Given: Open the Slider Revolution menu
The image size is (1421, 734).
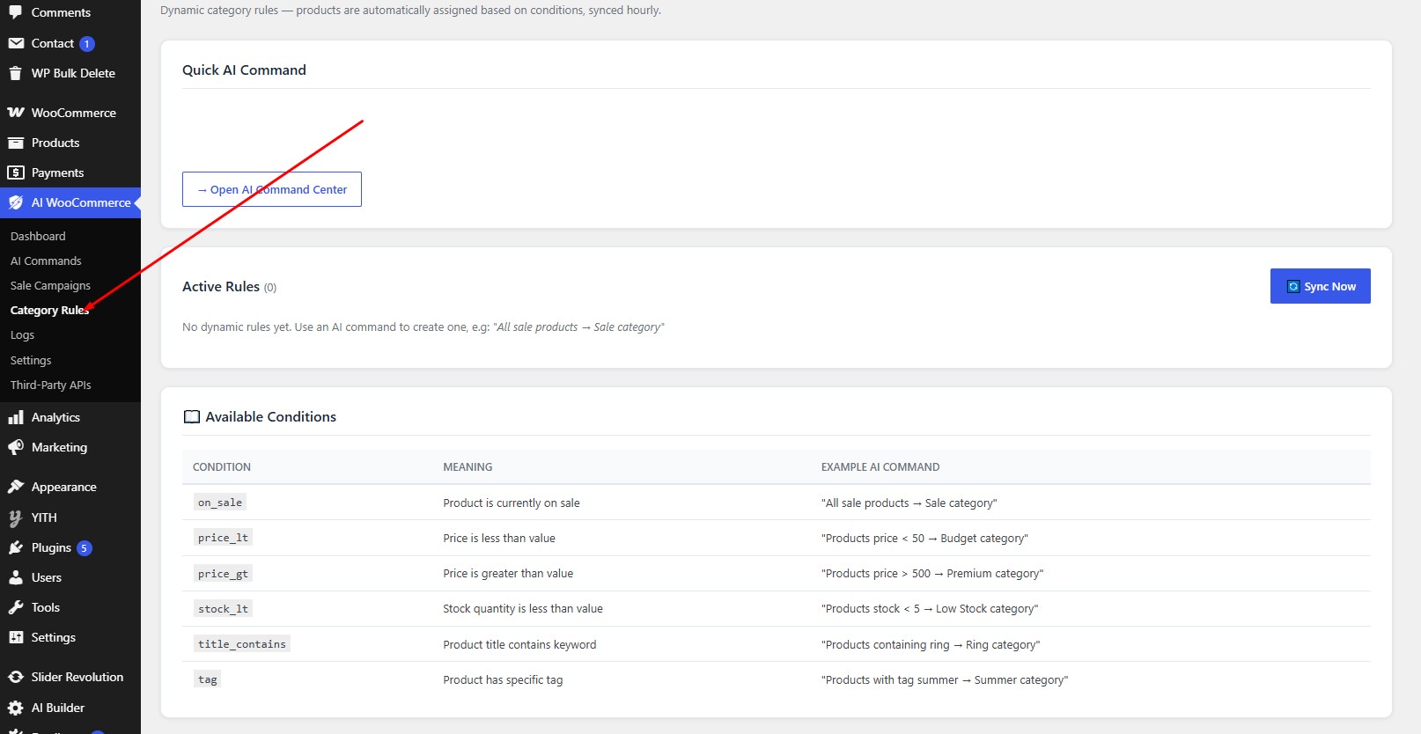Looking at the screenshot, I should pyautogui.click(x=70, y=677).
